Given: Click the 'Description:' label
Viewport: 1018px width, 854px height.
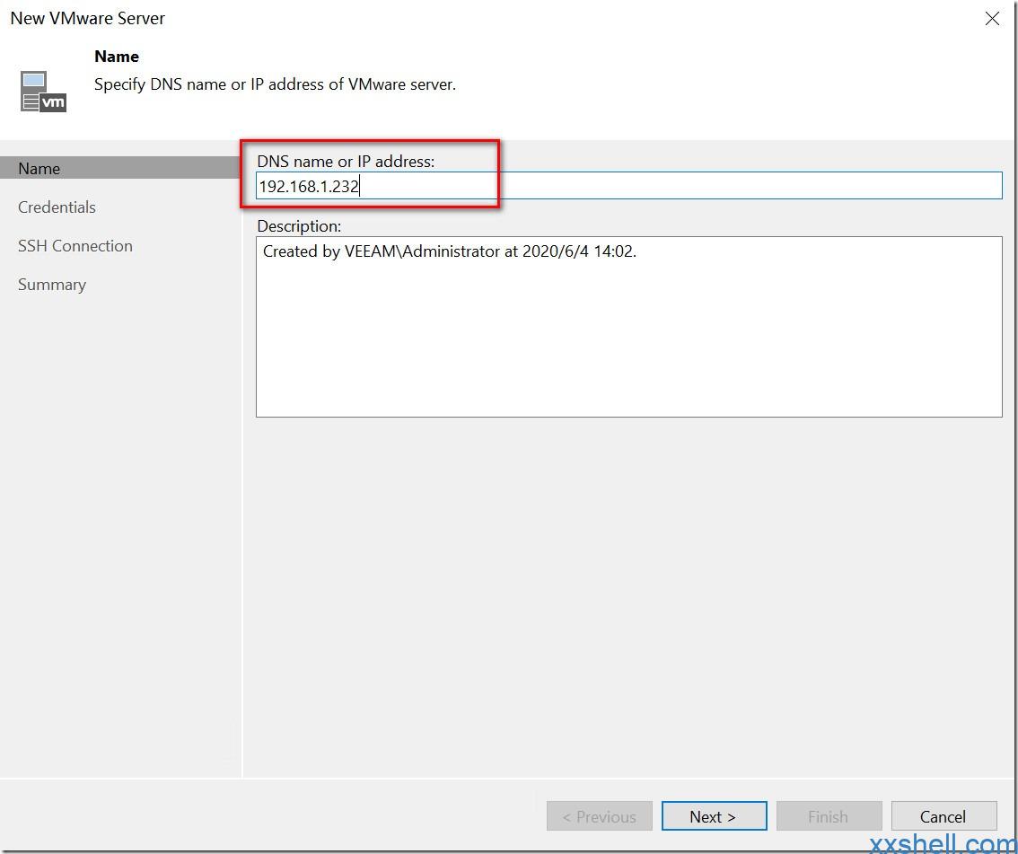Looking at the screenshot, I should tap(299, 226).
